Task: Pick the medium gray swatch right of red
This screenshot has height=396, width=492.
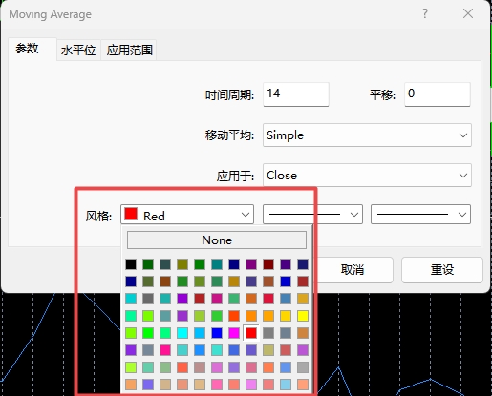Action: point(268,333)
